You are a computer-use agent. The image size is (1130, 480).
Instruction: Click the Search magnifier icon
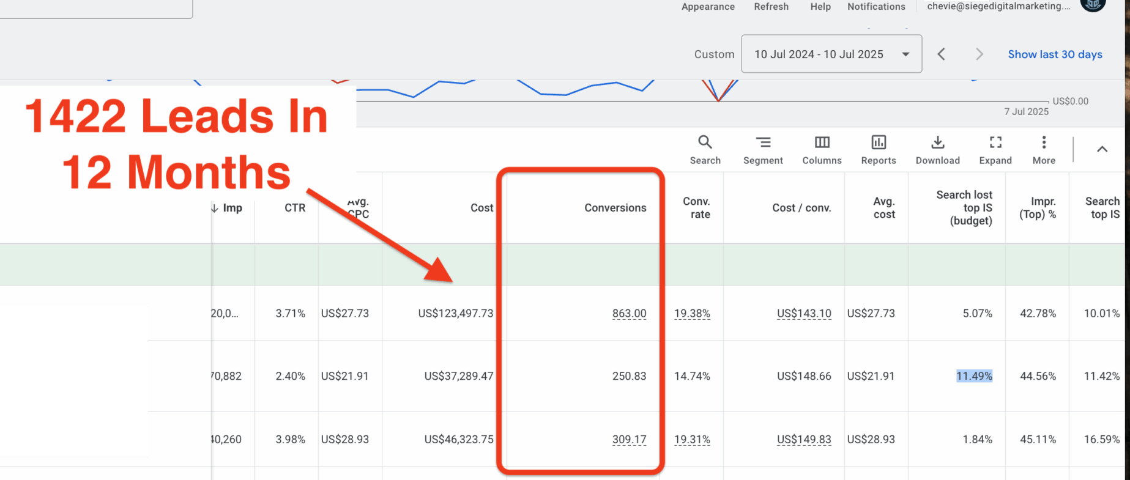pos(705,142)
